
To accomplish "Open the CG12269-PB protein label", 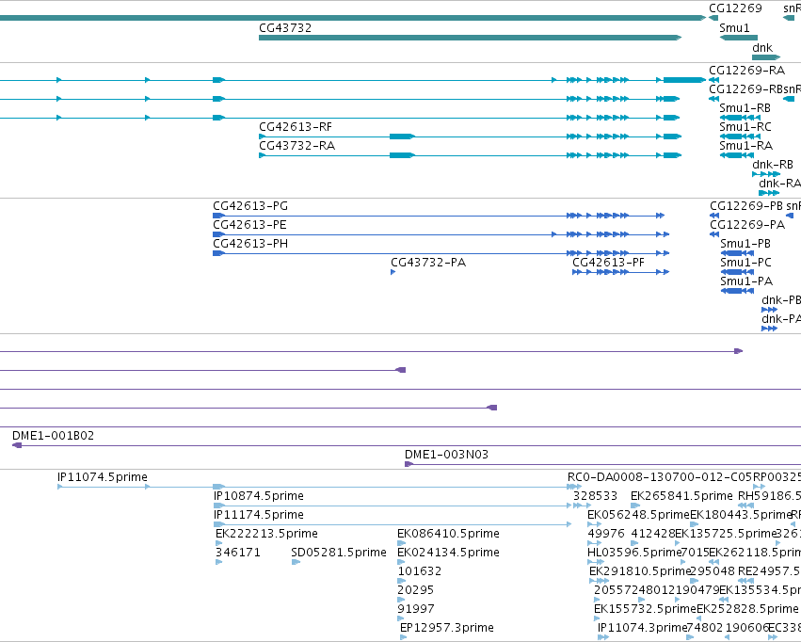I will tap(746, 206).
